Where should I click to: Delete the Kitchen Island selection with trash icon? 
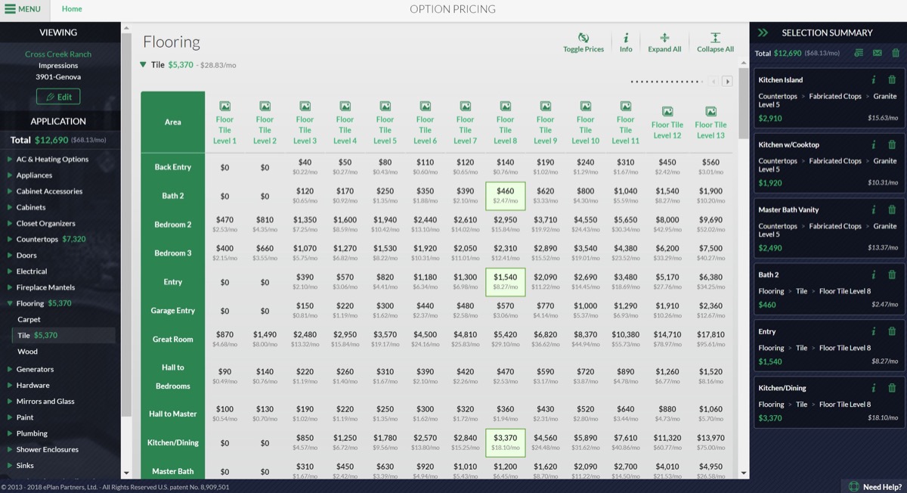(892, 80)
